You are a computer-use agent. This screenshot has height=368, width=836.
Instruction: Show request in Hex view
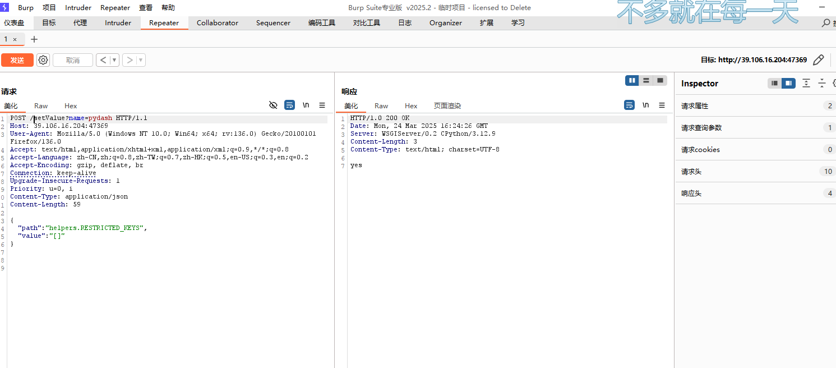(x=71, y=105)
